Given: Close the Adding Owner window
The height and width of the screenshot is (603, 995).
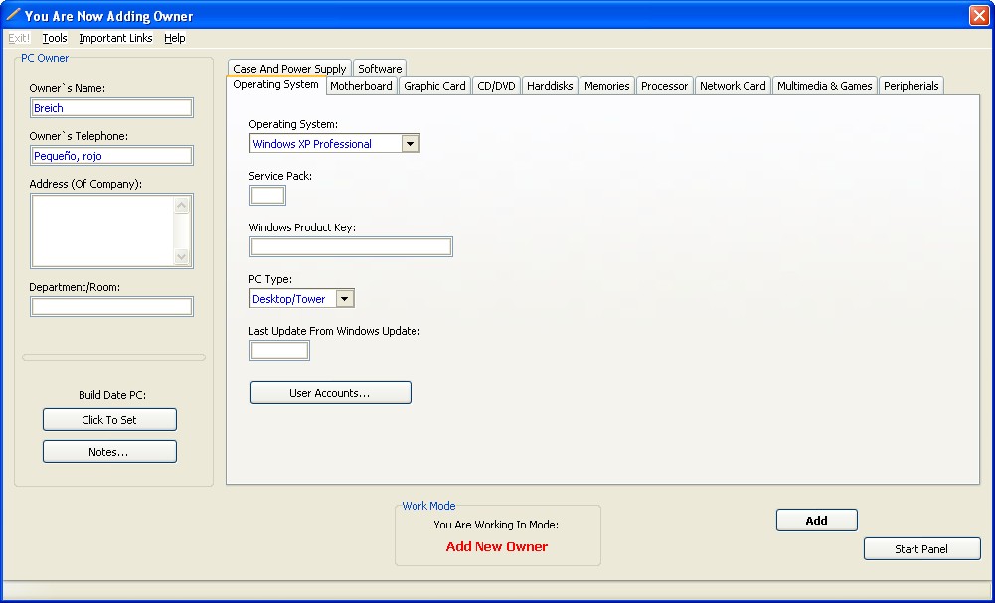Looking at the screenshot, I should (978, 15).
